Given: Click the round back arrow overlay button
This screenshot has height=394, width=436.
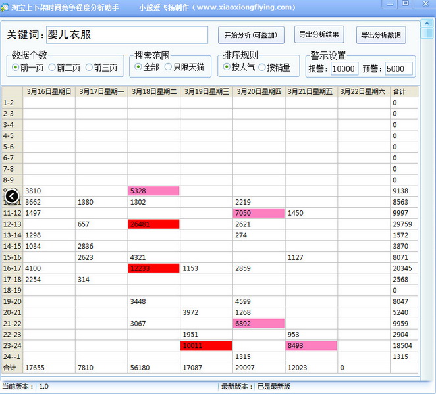Looking at the screenshot, I should 12,197.
